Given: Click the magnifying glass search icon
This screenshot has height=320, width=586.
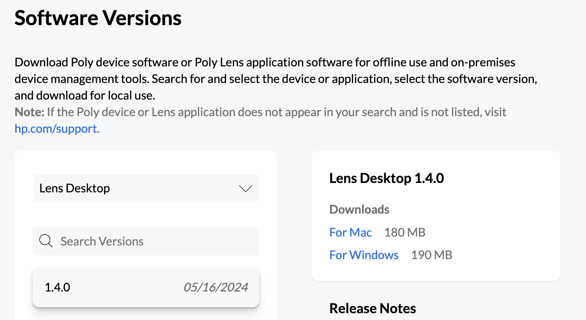Looking at the screenshot, I should coord(46,241).
